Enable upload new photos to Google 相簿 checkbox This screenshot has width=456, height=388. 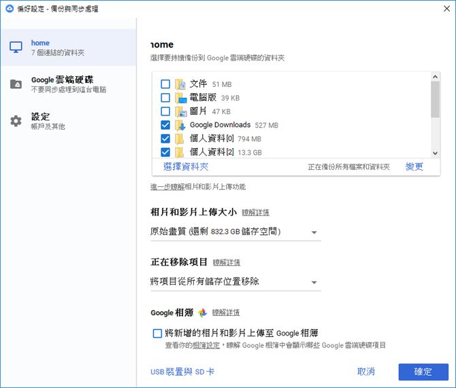point(157,333)
